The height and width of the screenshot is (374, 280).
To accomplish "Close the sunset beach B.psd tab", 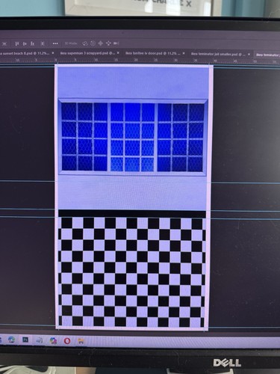I will [53, 53].
